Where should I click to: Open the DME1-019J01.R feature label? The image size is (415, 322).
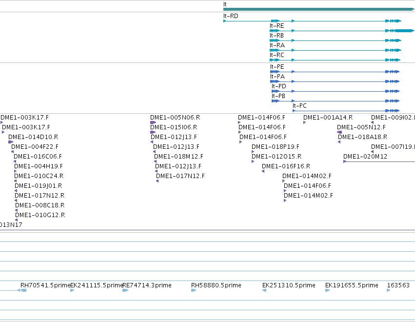pyautogui.click(x=39, y=186)
